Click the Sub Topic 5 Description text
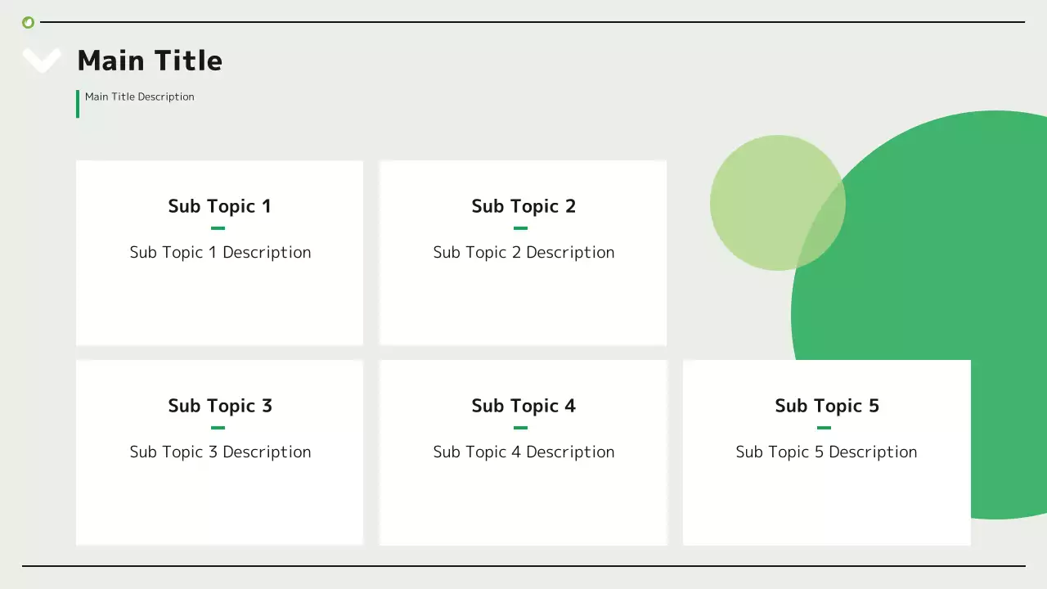Image resolution: width=1047 pixels, height=589 pixels. [826, 452]
